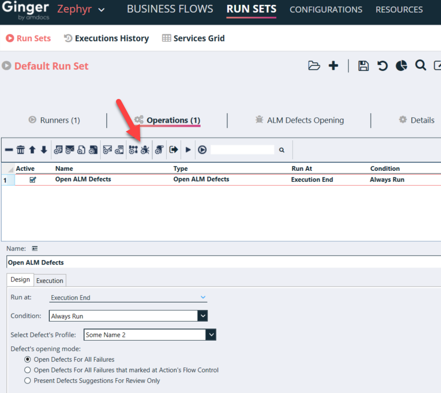The width and height of the screenshot is (441, 393).
Task: Click the undo changes icon in the header
Action: 382,66
